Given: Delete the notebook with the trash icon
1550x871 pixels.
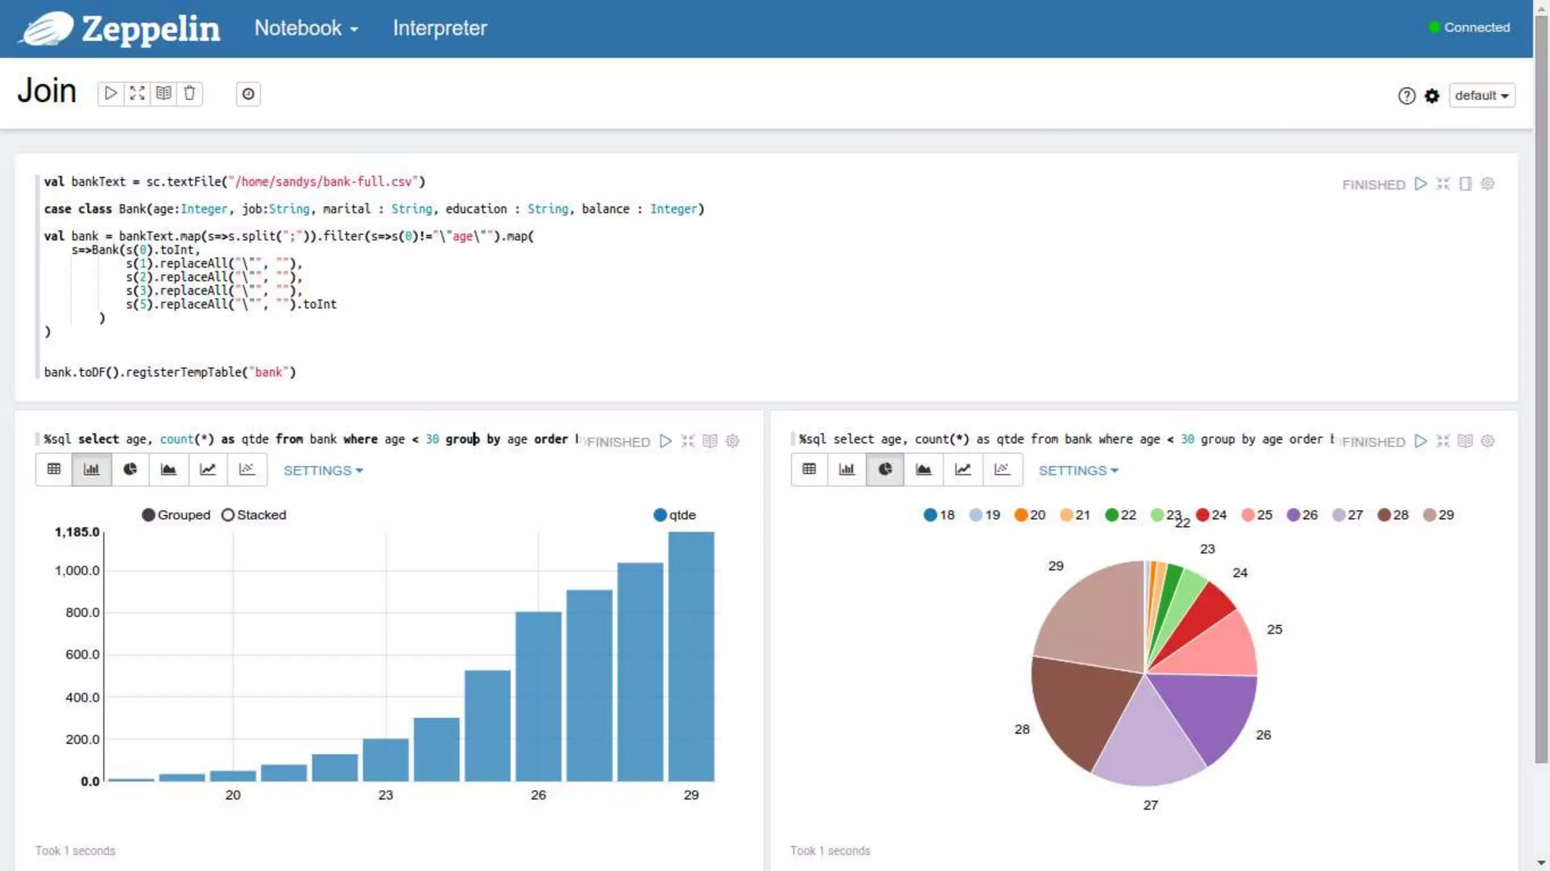Looking at the screenshot, I should tap(189, 94).
